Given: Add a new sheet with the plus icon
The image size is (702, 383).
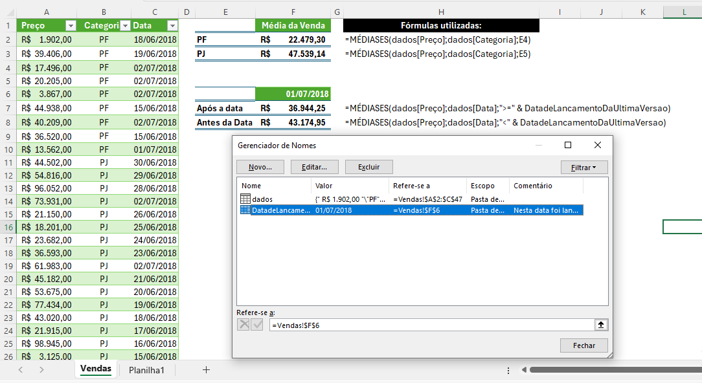Looking at the screenshot, I should tap(206, 369).
